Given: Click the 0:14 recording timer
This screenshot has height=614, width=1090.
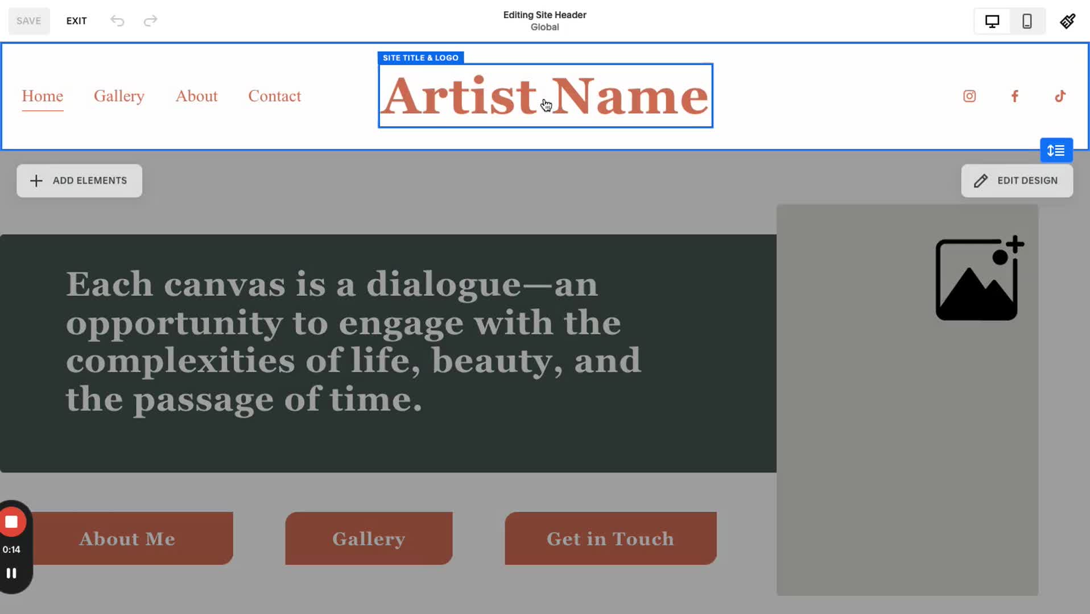Looking at the screenshot, I should click(11, 550).
